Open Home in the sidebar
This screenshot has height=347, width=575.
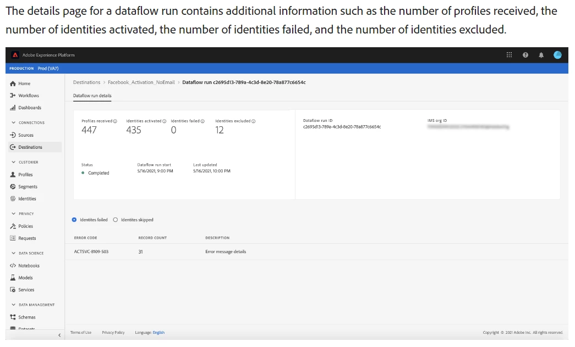[24, 83]
